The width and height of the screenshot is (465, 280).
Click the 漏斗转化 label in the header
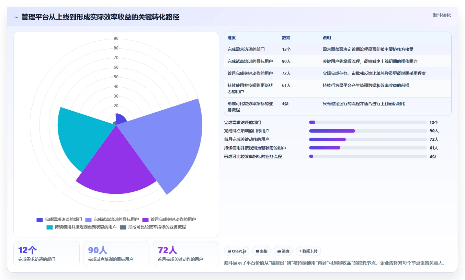pyautogui.click(x=442, y=15)
